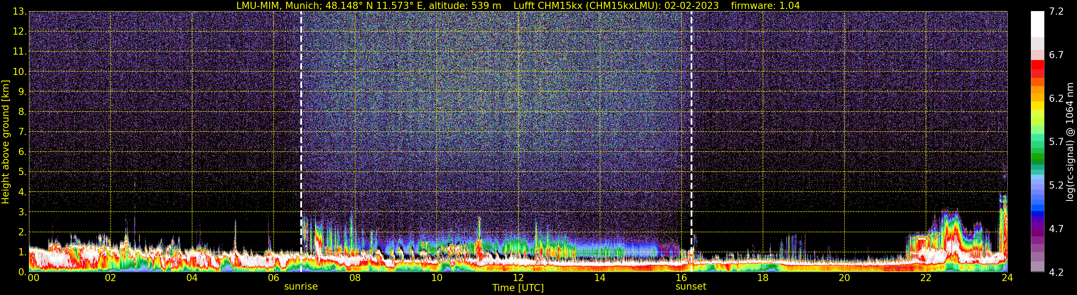Viewport: 1077px width, 295px height.
Task: Click the 'sunset' label below the time axis
Action: pyautogui.click(x=691, y=287)
